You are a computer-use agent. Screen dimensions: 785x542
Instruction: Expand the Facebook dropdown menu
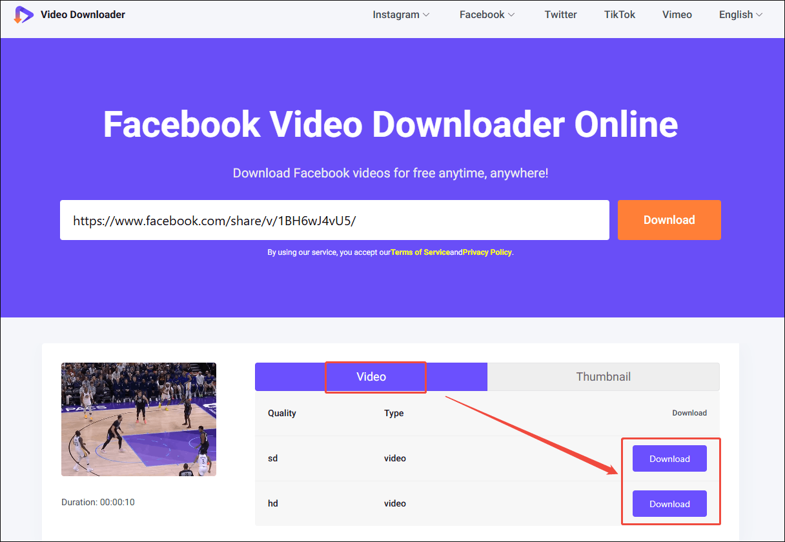pyautogui.click(x=487, y=14)
